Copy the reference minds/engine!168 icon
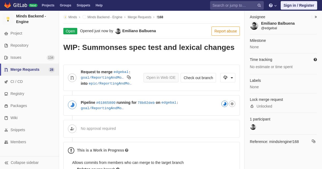The width and height of the screenshot is (322, 169). click(313, 141)
